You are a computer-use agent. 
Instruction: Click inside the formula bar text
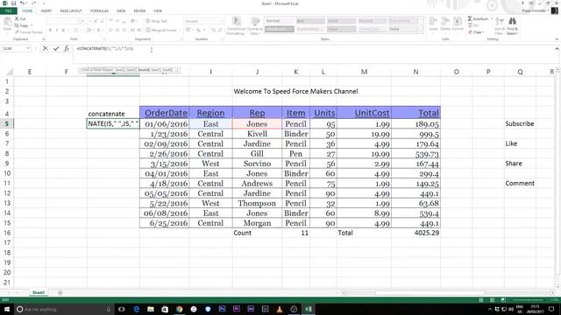104,49
